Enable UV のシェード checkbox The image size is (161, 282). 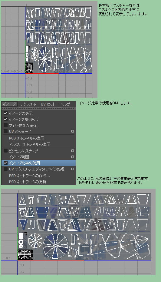click(x=5, y=131)
